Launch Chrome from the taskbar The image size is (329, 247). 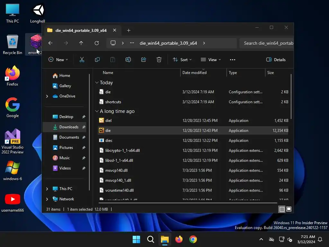tap(193, 239)
